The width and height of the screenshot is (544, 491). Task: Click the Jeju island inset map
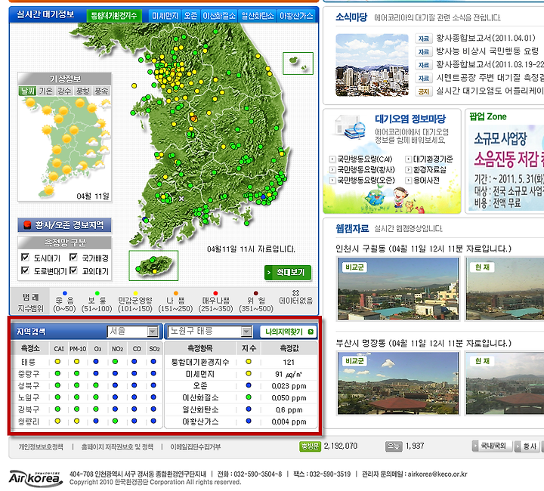pyautogui.click(x=153, y=265)
